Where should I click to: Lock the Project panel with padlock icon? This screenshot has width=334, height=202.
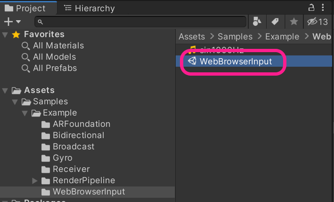pos(311,8)
